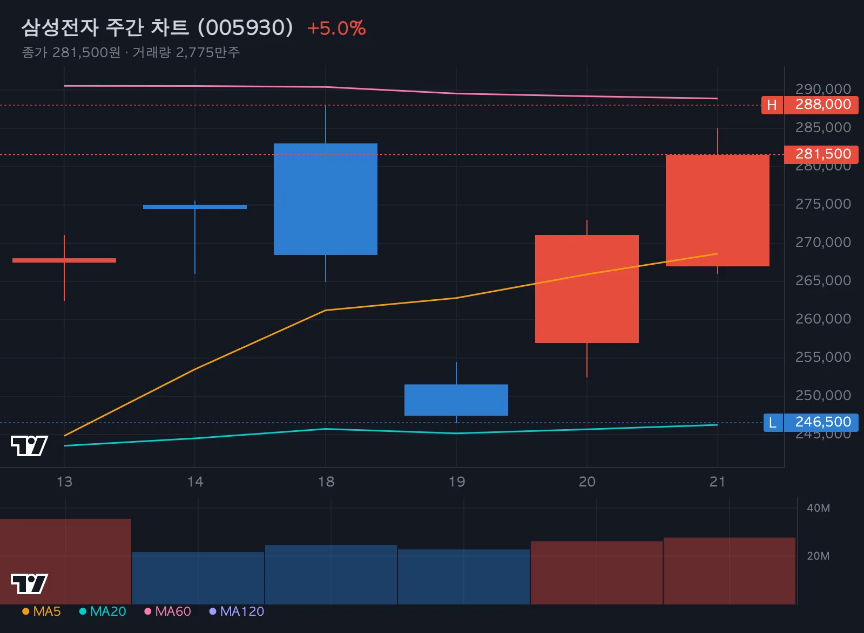Click the TradingView logo in the volume pane
Image resolution: width=864 pixels, height=633 pixels.
point(29,584)
